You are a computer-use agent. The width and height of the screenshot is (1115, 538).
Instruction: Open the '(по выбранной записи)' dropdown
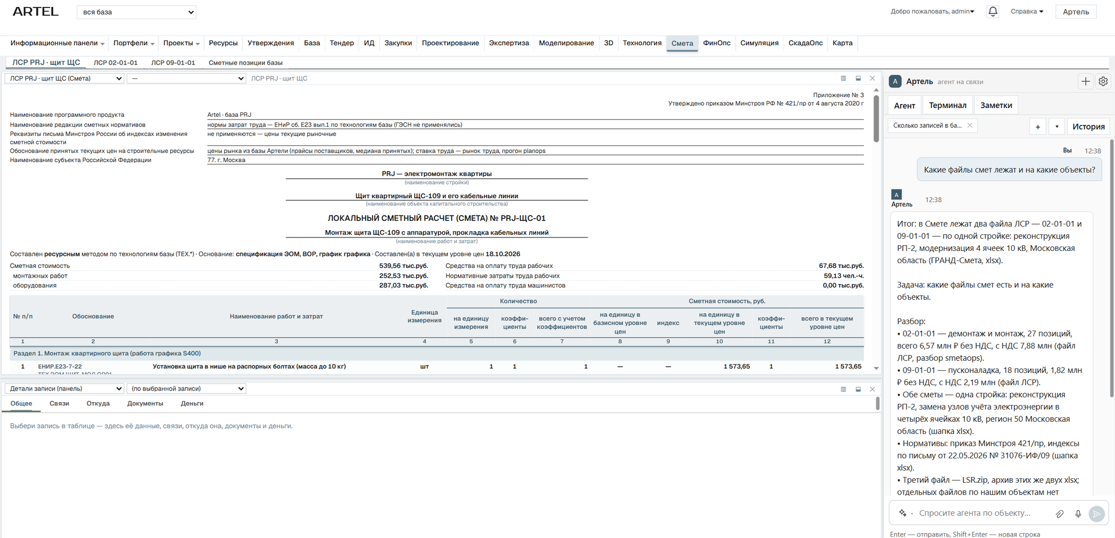(x=187, y=389)
